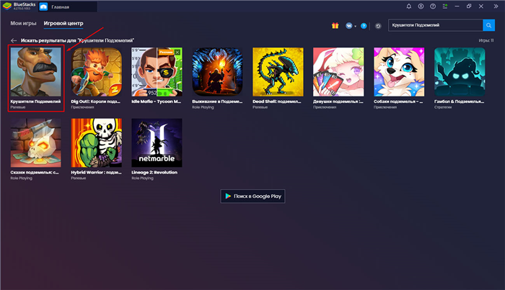Viewport: 505px width, 290px height.
Task: Click the VK social icon
Action: tap(348, 26)
